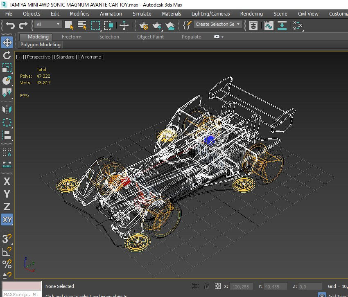Enable the XY axis constraint

click(7, 220)
